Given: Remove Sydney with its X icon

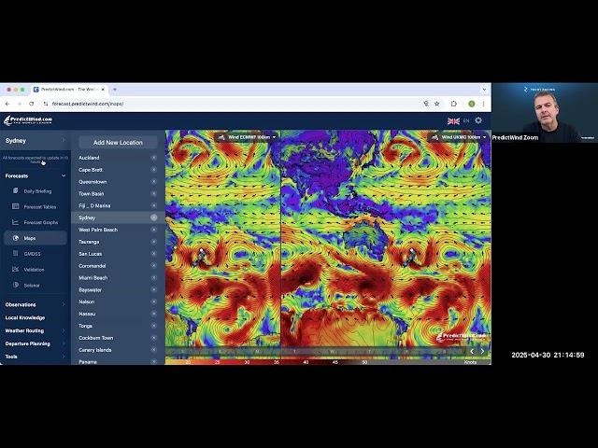Looking at the screenshot, I should 153,217.
